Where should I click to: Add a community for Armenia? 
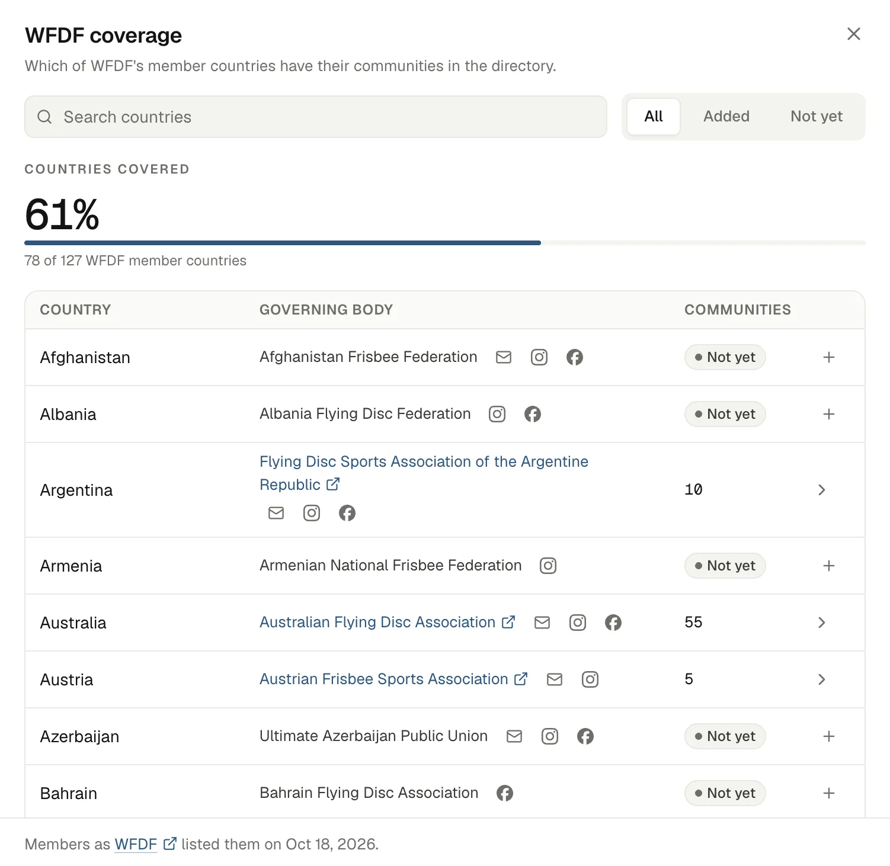tap(829, 566)
